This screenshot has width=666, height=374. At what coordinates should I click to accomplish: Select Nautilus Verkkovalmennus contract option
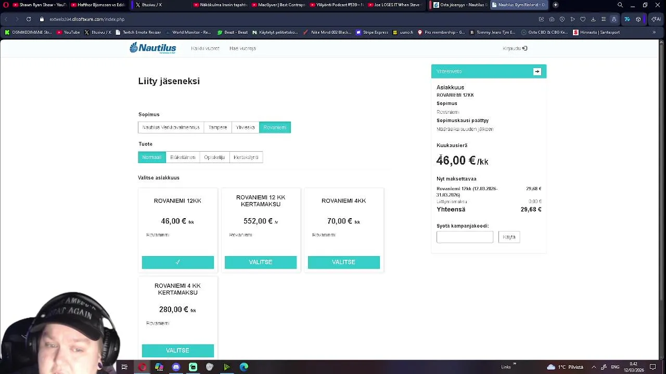pos(171,127)
